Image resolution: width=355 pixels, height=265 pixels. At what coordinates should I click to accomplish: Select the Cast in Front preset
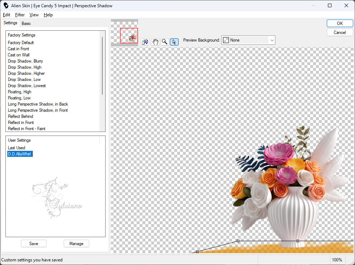[18, 49]
